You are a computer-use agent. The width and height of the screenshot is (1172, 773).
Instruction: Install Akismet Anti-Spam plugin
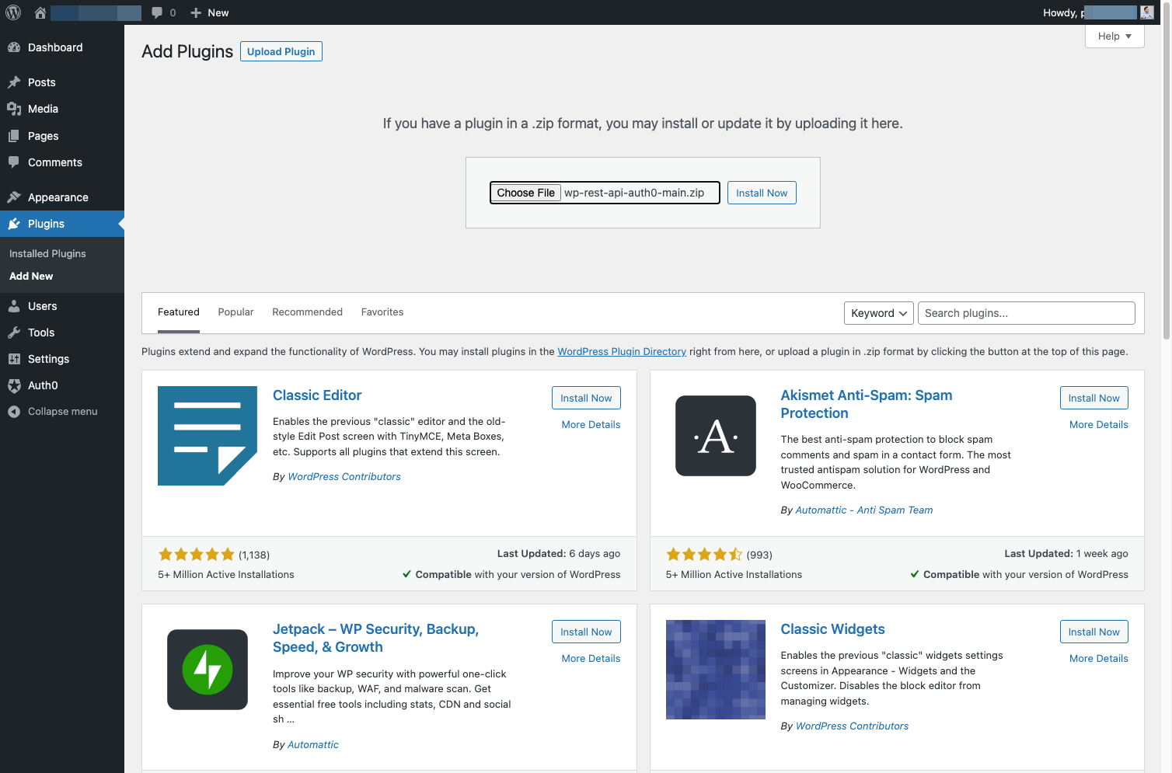click(x=1094, y=398)
